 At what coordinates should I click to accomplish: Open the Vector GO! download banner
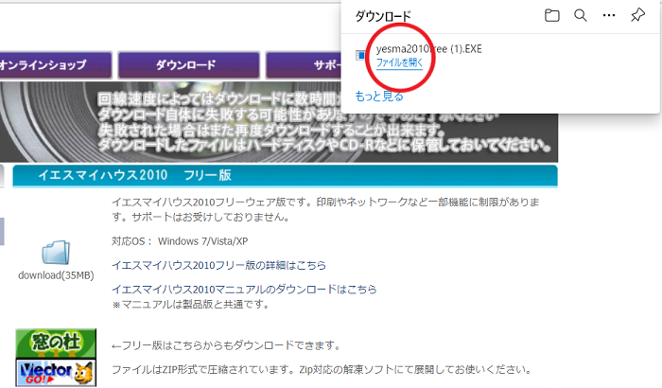click(x=56, y=372)
